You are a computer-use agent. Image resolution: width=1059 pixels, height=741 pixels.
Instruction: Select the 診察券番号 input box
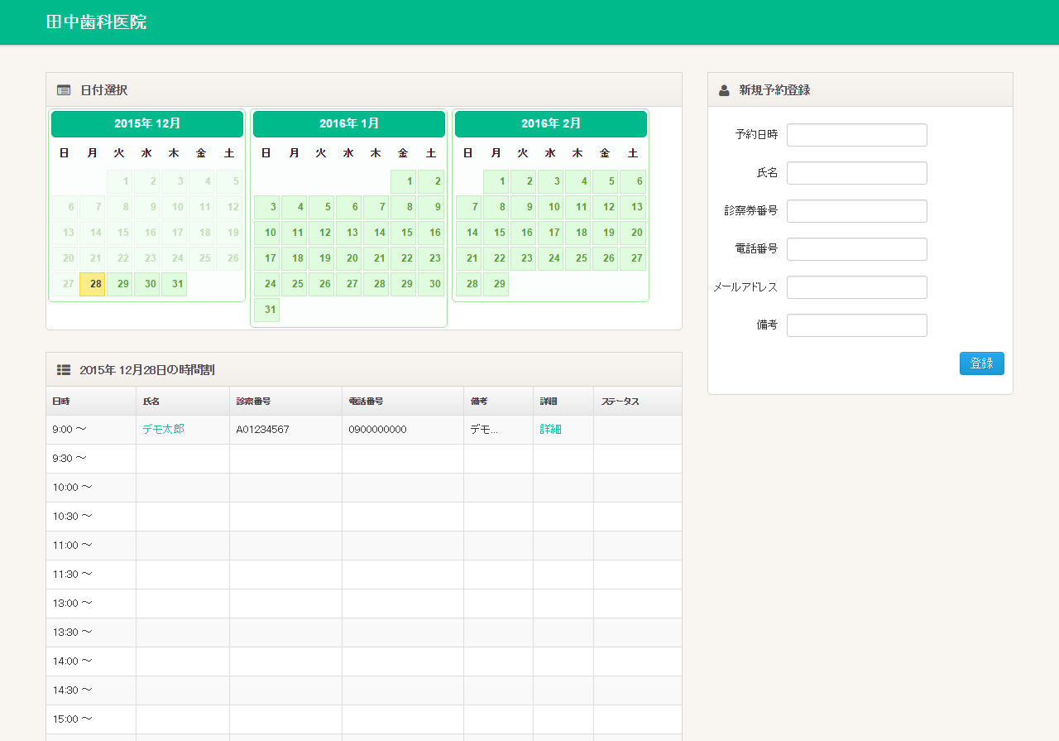(x=856, y=211)
